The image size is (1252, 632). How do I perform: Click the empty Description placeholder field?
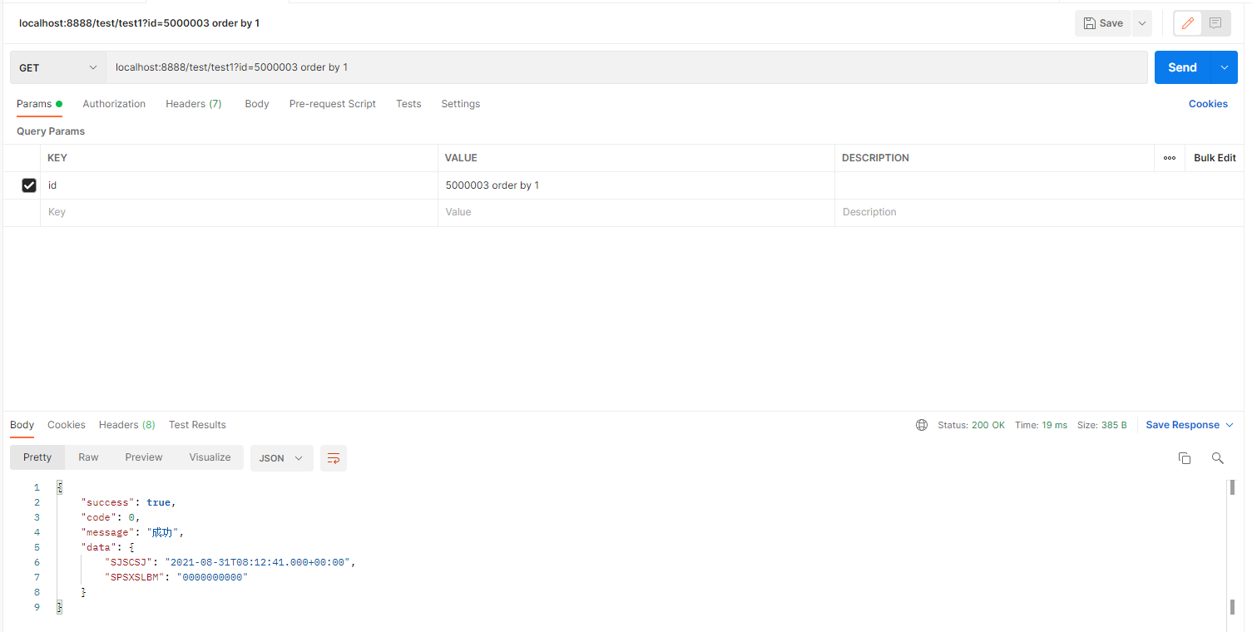pos(1039,212)
